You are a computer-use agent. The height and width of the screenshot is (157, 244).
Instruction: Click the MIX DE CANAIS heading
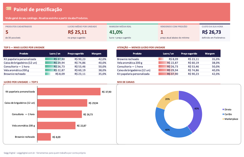tap(126, 82)
